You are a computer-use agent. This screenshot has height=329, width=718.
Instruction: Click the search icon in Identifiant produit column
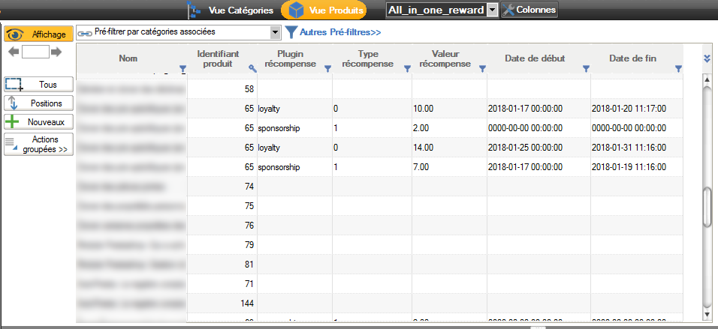[x=252, y=69]
